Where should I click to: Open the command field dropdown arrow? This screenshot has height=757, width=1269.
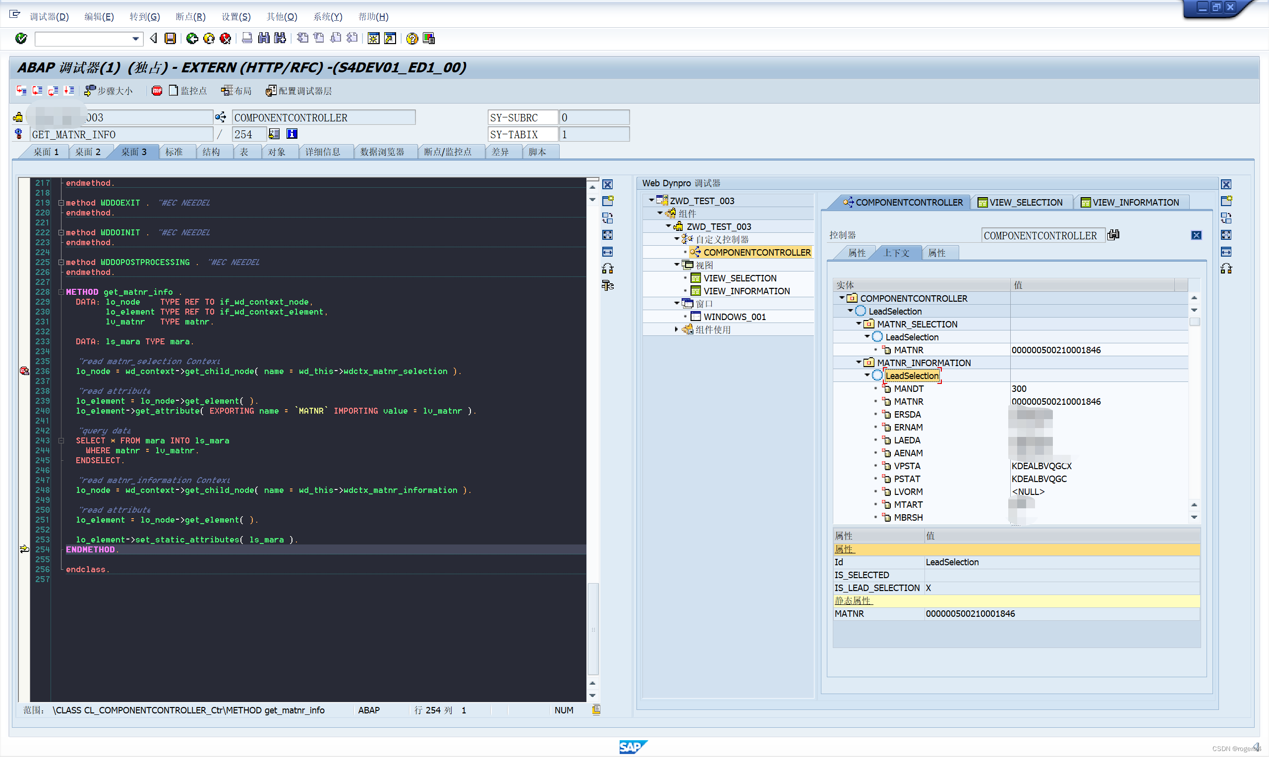click(x=135, y=39)
